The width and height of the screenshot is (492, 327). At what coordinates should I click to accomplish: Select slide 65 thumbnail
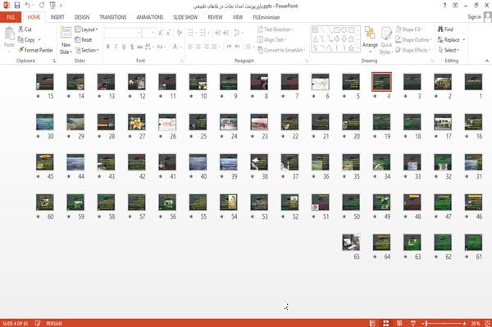pos(351,242)
